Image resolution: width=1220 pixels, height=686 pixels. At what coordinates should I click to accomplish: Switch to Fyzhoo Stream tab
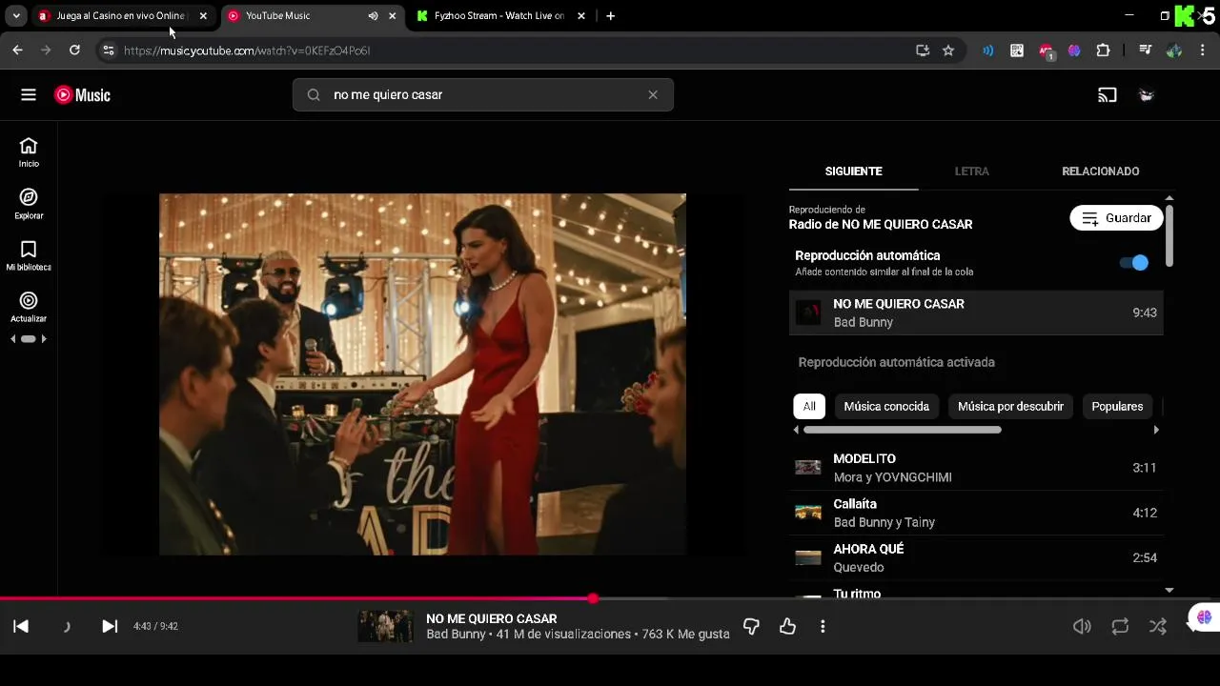coord(499,16)
